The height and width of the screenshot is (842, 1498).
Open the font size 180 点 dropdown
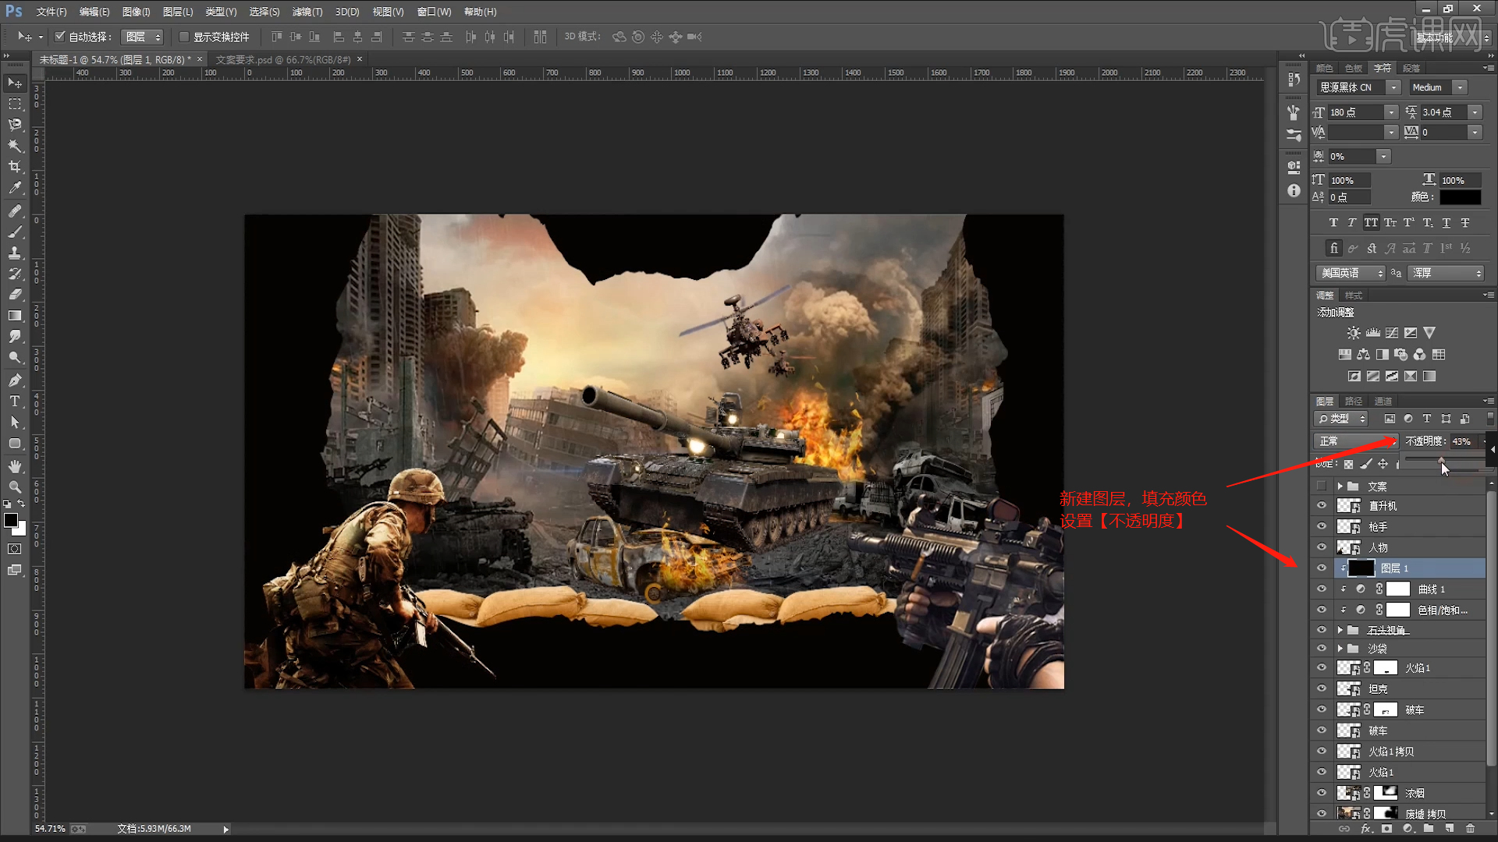click(1391, 112)
